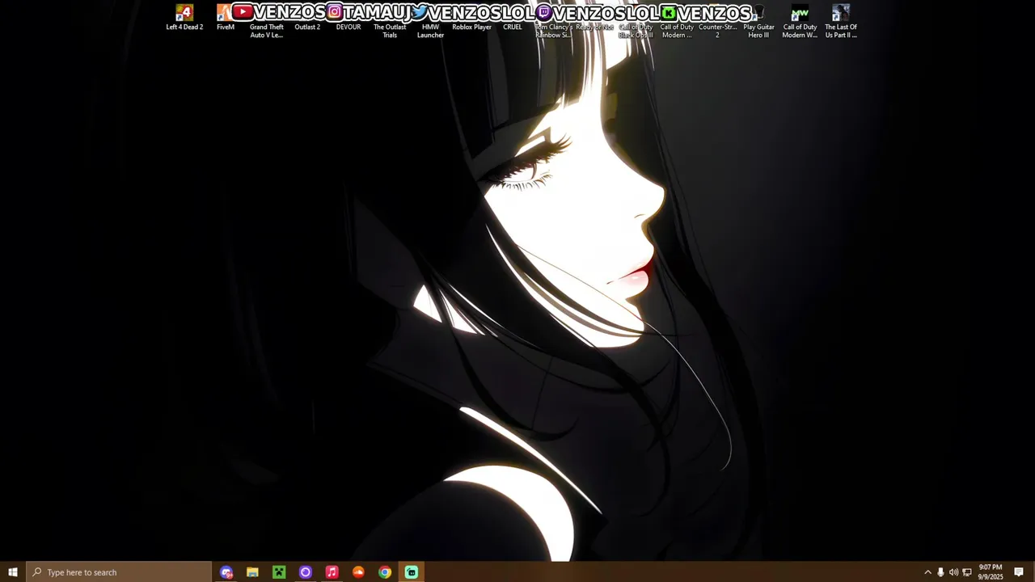Select Call of Duty shortcut with MW icon

(800, 21)
